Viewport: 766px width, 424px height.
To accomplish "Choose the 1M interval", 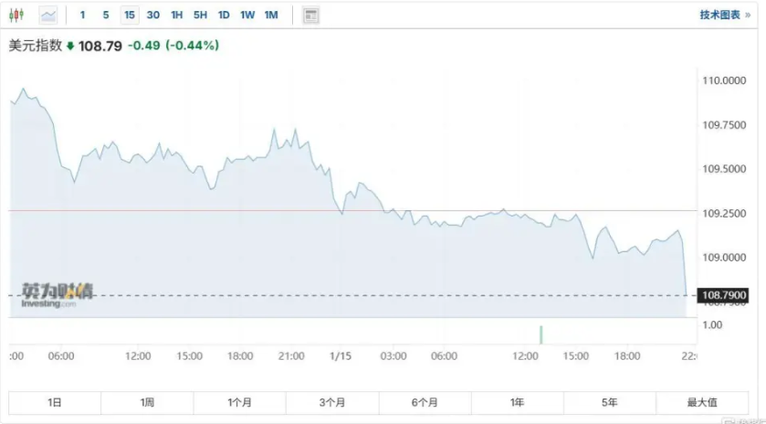I will coord(271,16).
